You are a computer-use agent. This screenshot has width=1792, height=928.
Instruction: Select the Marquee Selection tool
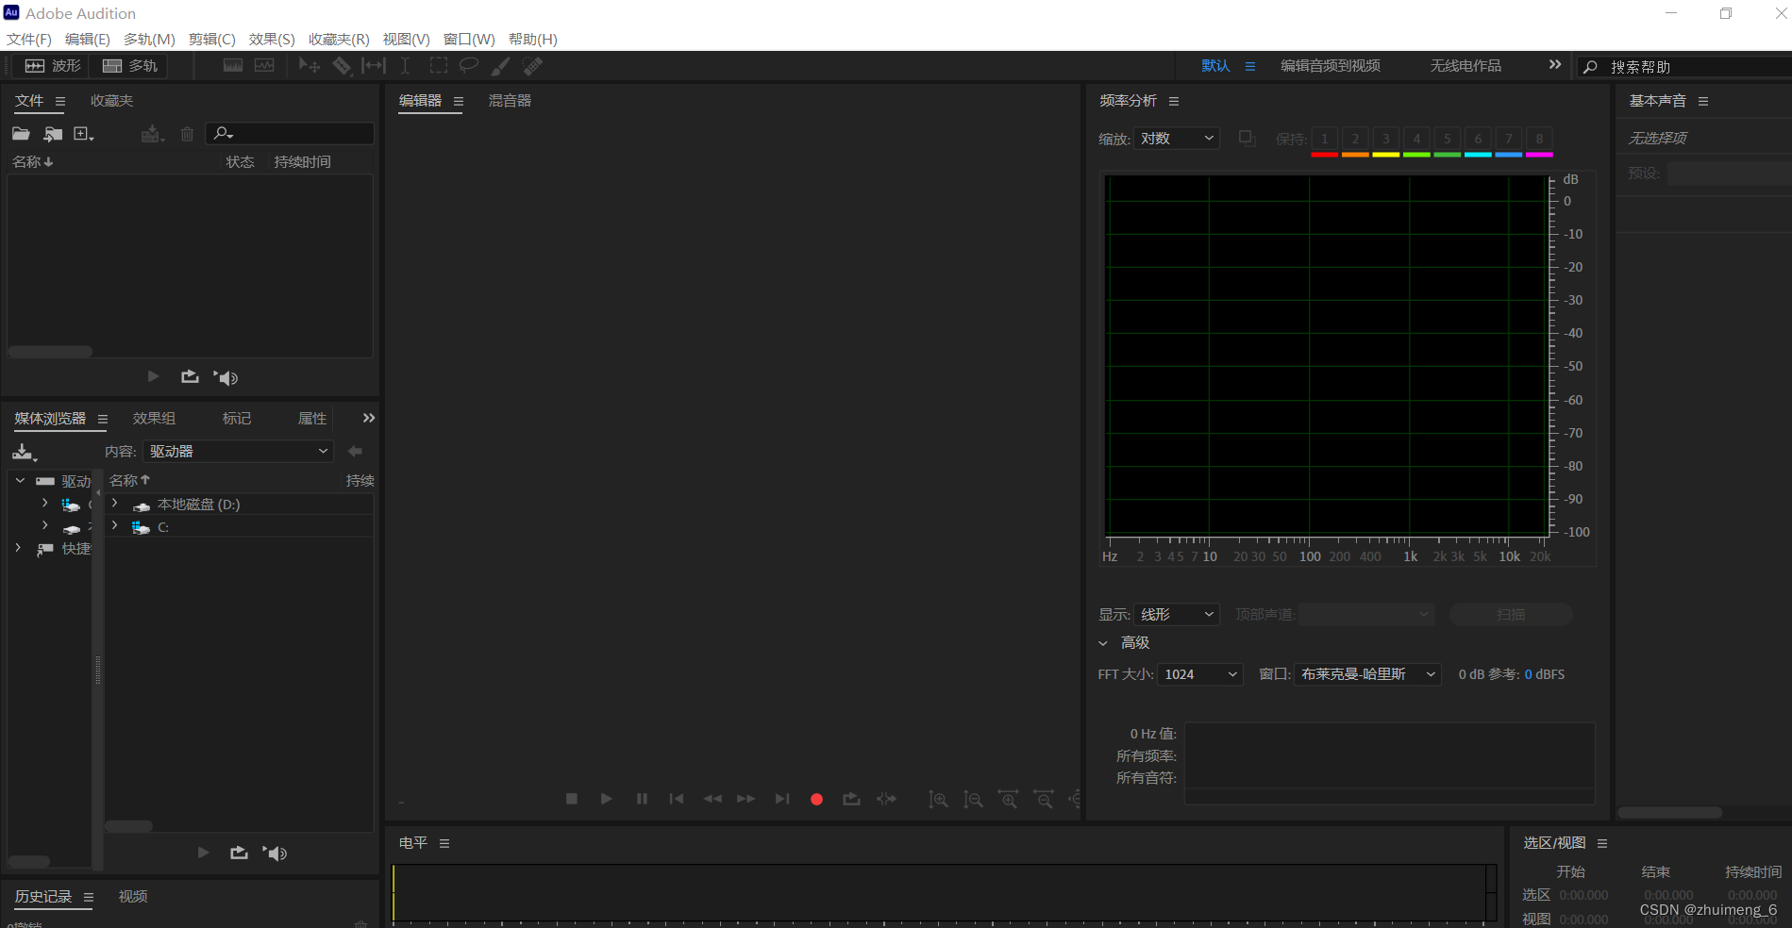[438, 66]
